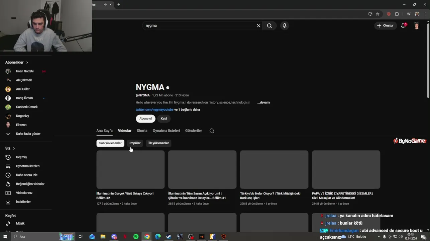The width and height of the screenshot is (430, 241).
Task: Open Microsoft Edge from the taskbar
Action: 158,237
